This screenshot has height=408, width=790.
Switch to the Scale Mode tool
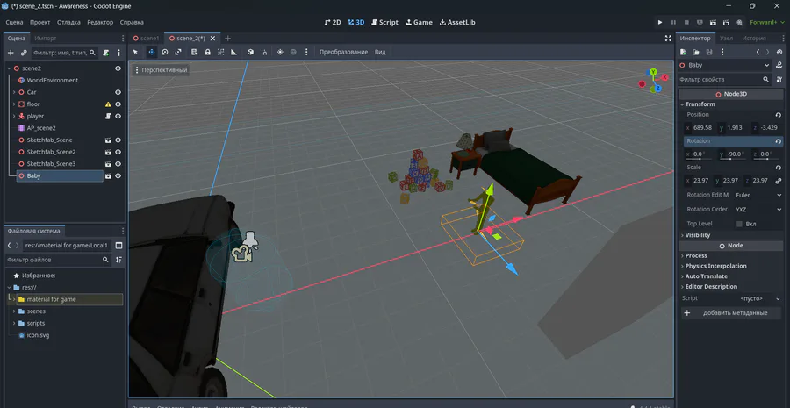pos(178,52)
